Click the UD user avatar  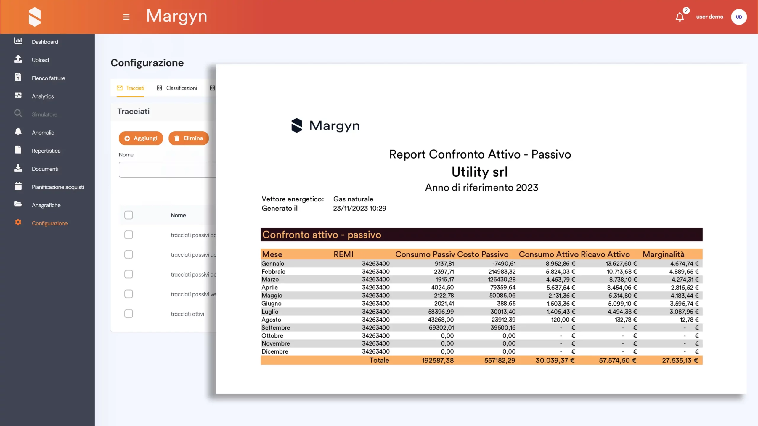[x=738, y=17]
